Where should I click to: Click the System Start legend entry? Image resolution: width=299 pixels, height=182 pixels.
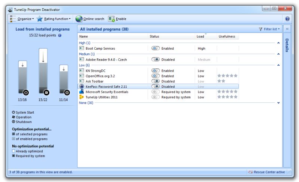click(23, 112)
